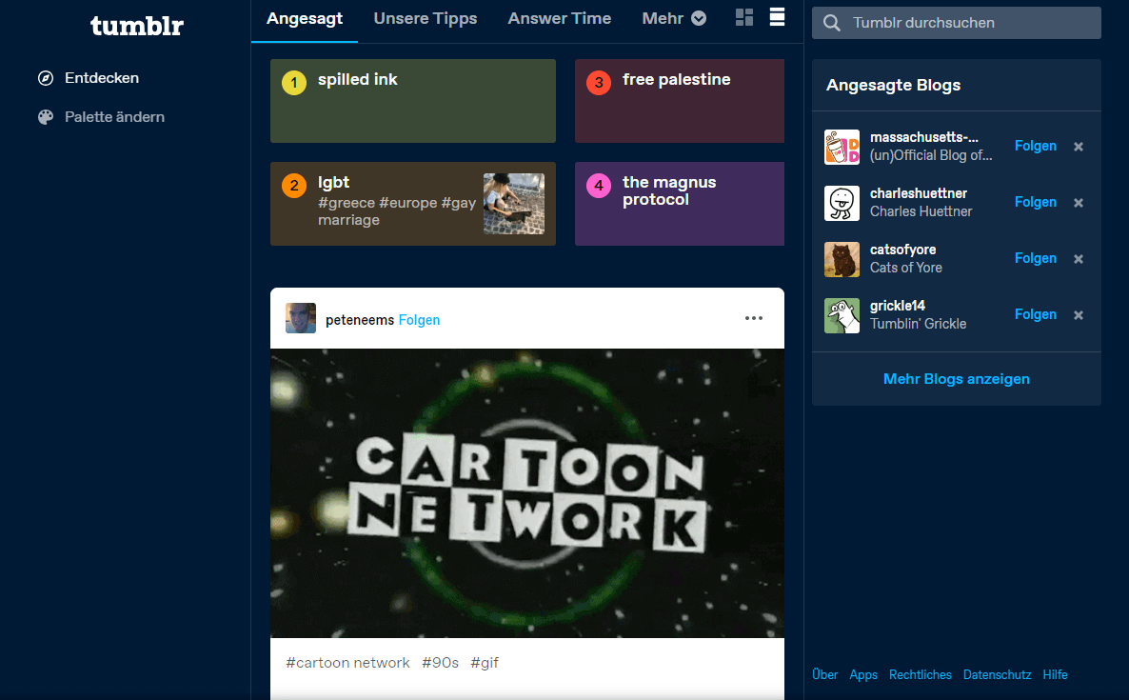Open catsofyore blog avatar
The height and width of the screenshot is (700, 1129).
tap(842, 259)
